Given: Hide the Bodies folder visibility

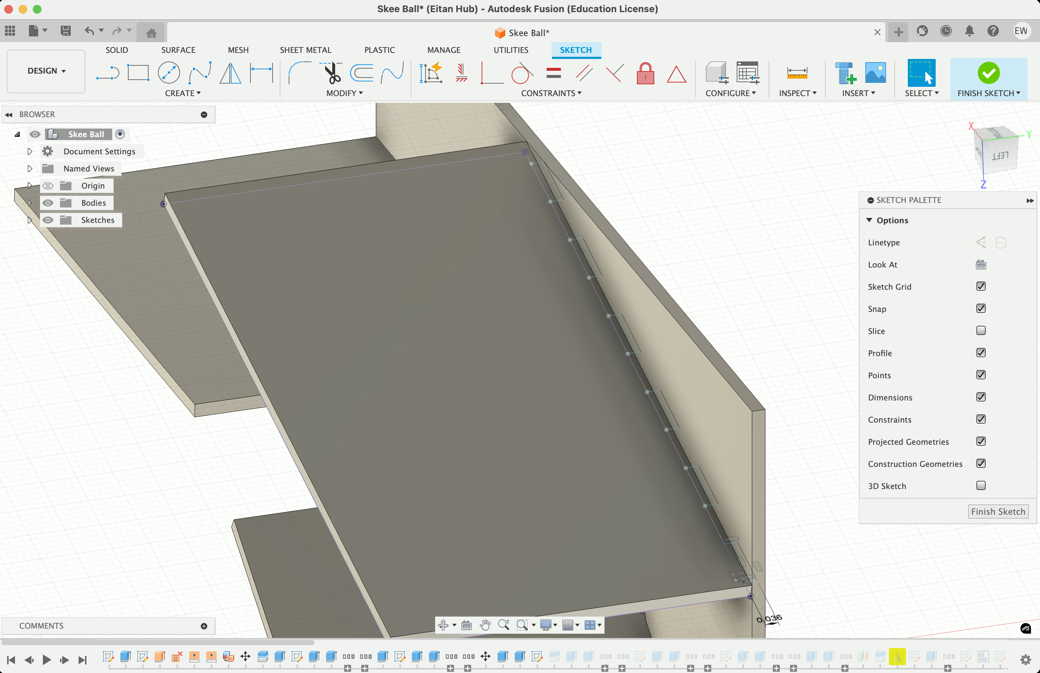Looking at the screenshot, I should pos(48,203).
